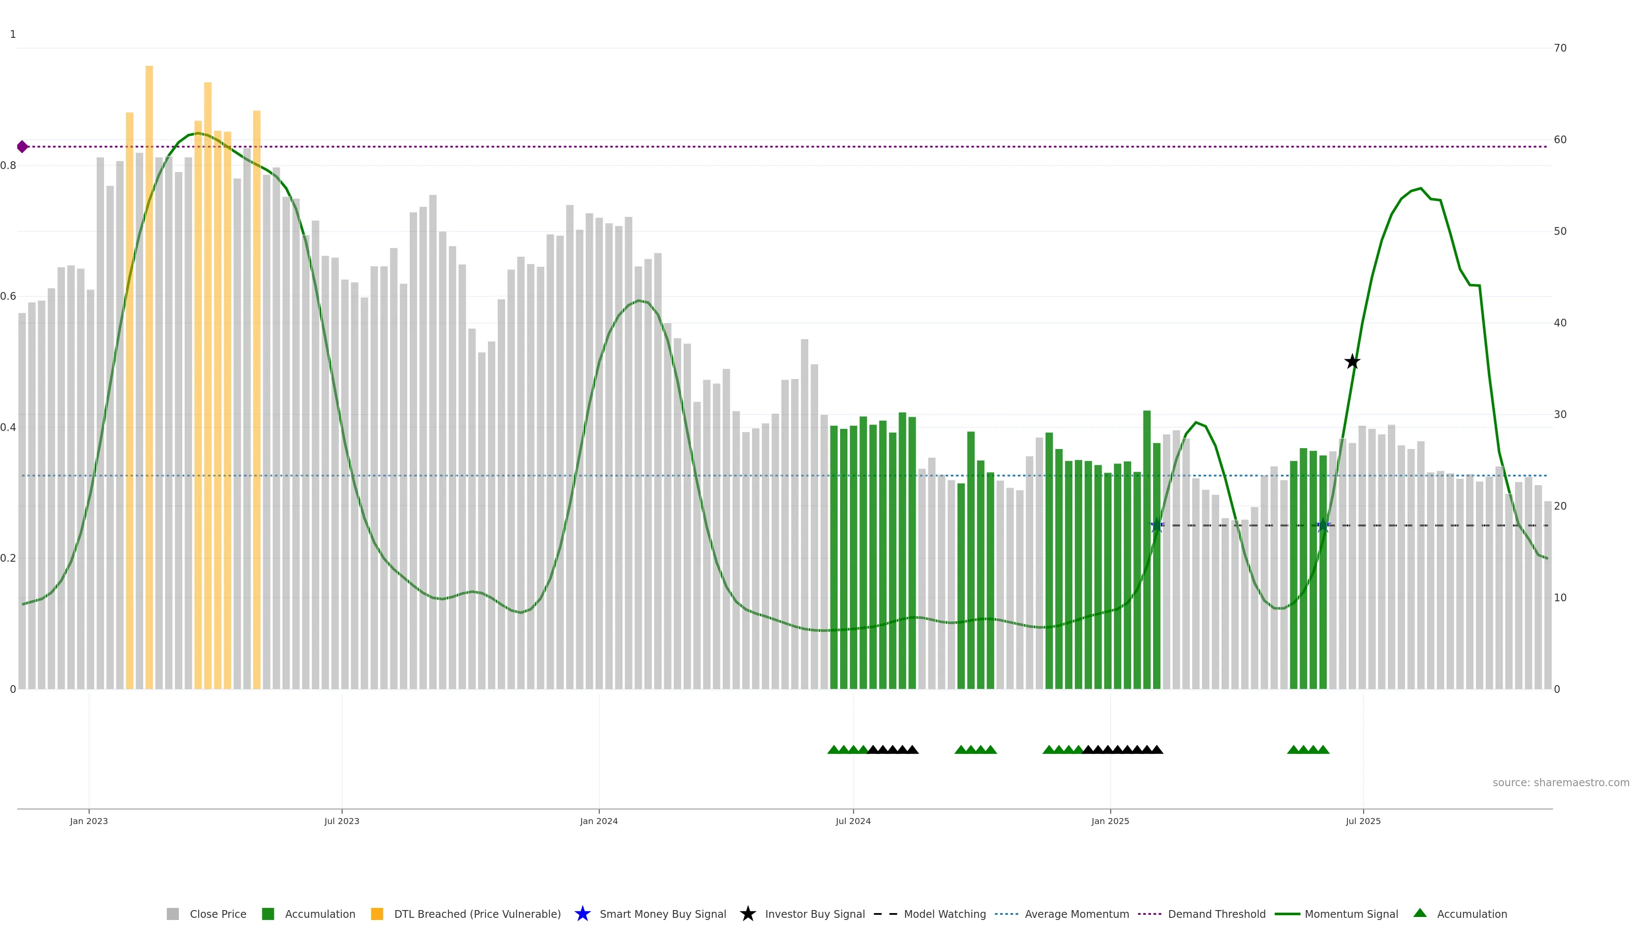
Task: Click the green Accumulation legend square
Action: click(268, 914)
